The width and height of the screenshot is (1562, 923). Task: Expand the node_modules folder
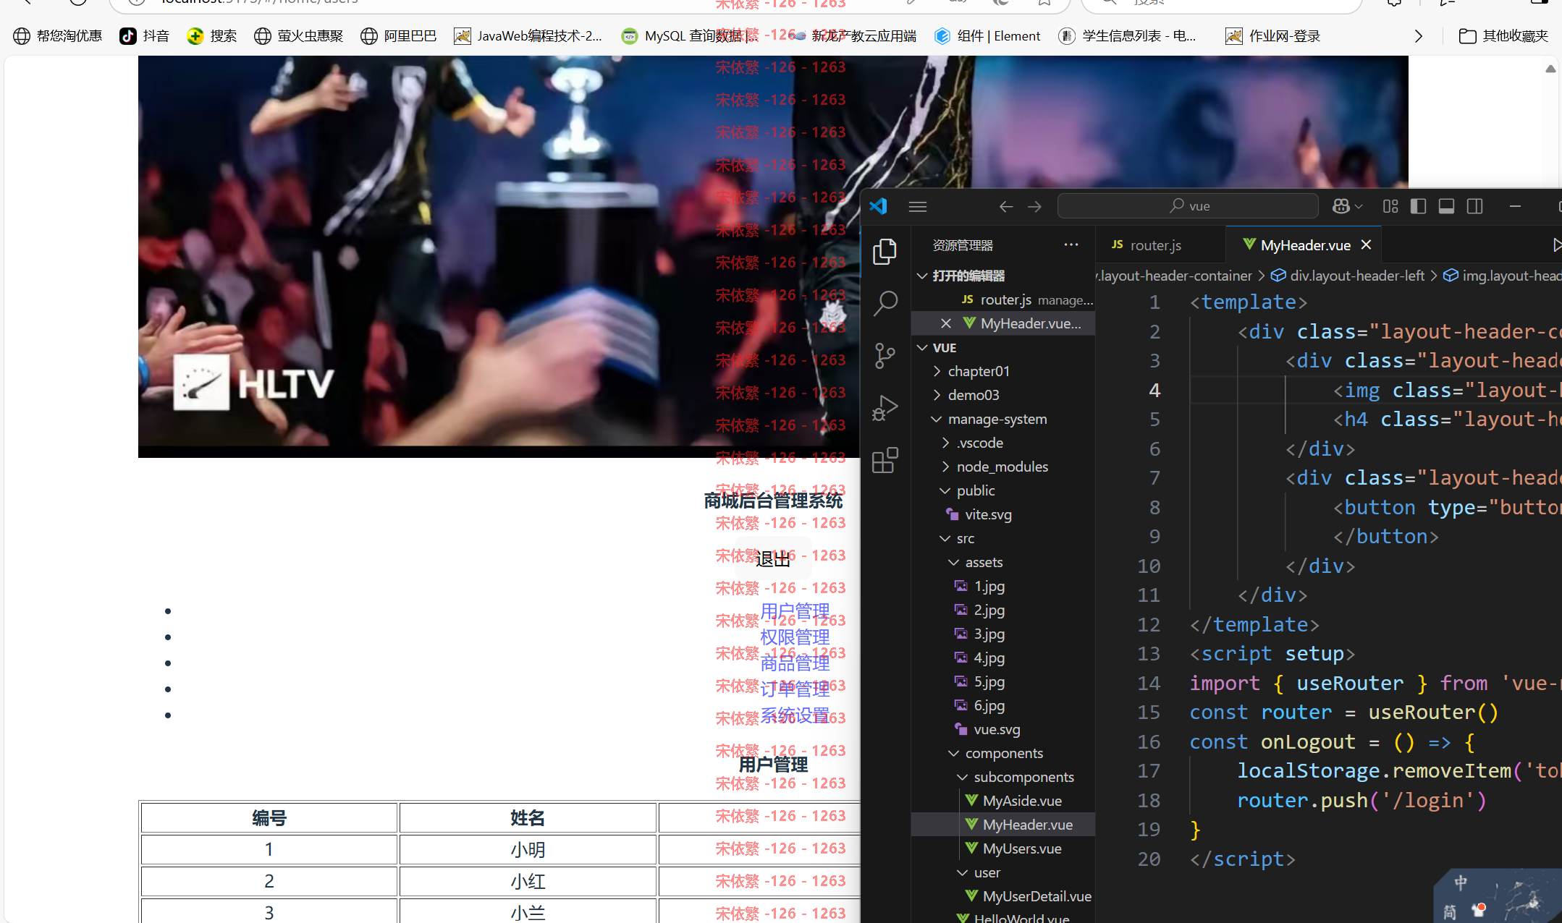tap(1002, 467)
